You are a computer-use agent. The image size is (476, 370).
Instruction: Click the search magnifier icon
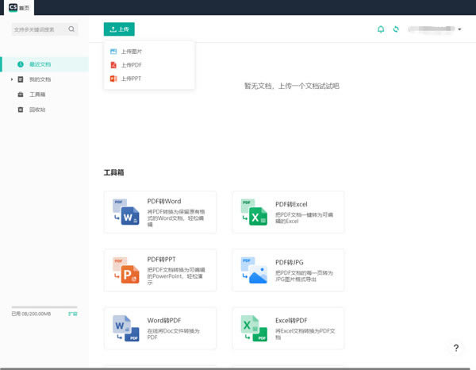tap(72, 29)
